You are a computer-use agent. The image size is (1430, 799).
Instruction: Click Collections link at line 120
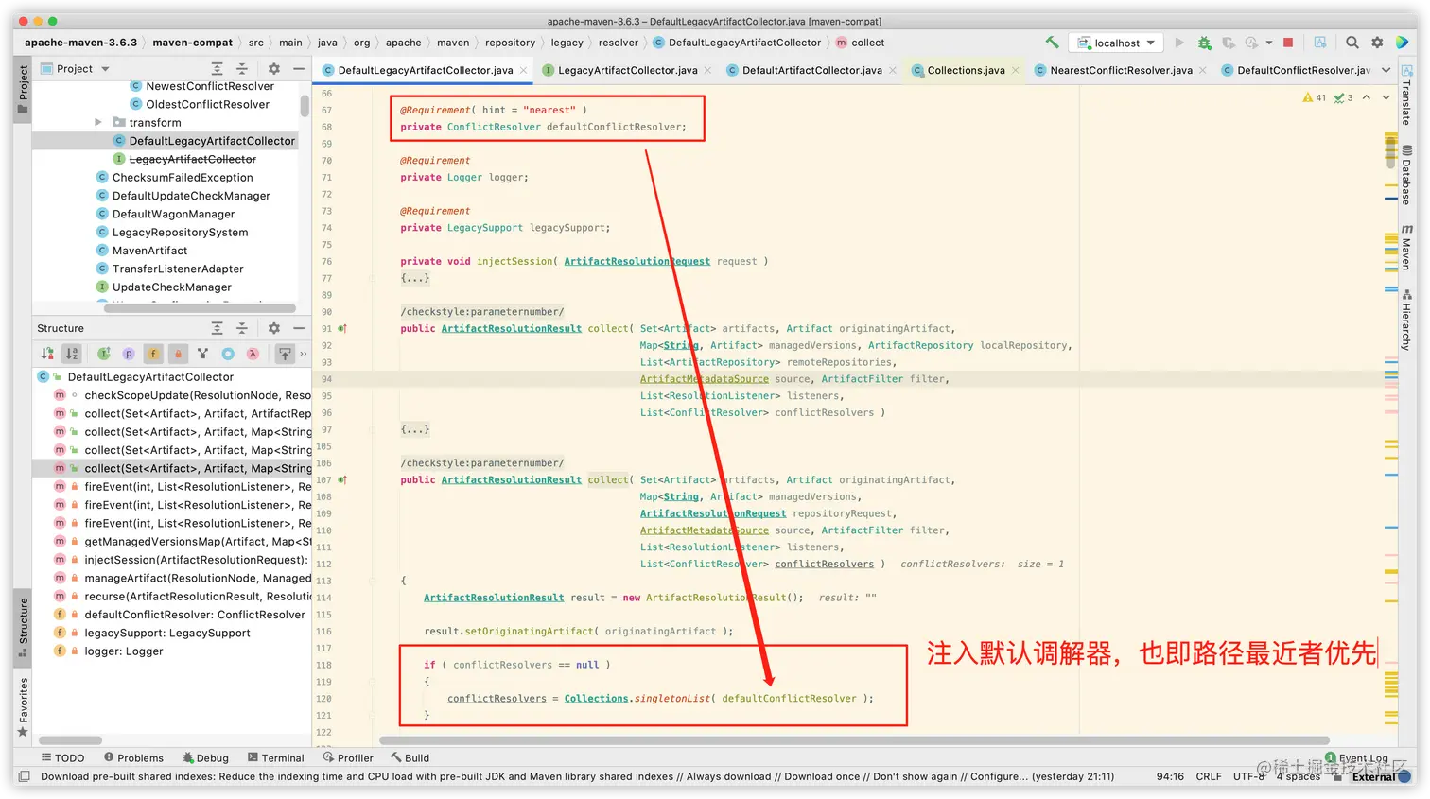[x=596, y=699]
